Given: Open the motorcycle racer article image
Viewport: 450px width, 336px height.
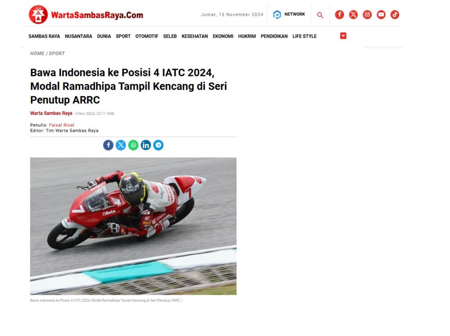Looking at the screenshot, I should point(133,226).
